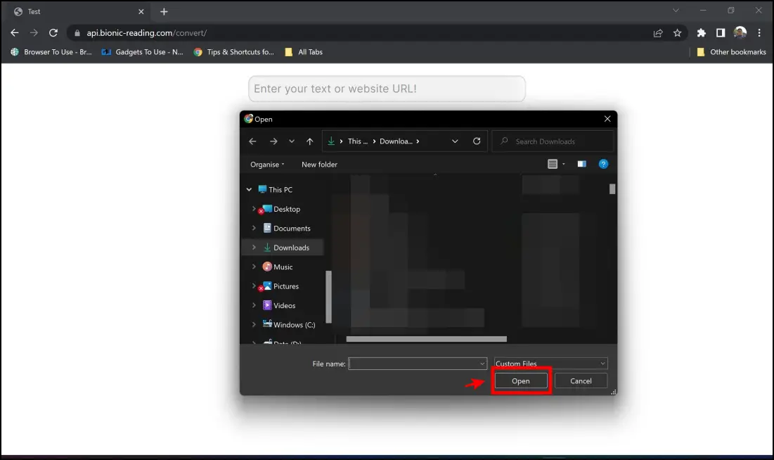Image resolution: width=774 pixels, height=460 pixels.
Task: Click the This PC breadcrumb segment
Action: pyautogui.click(x=357, y=141)
